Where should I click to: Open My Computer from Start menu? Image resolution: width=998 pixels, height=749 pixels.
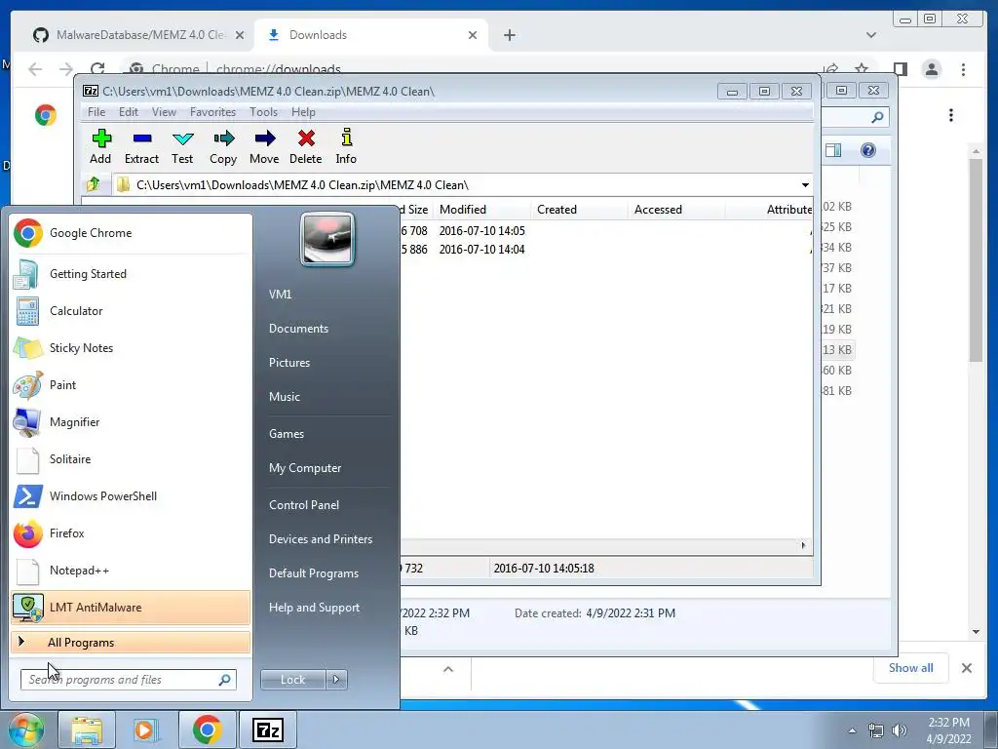pos(305,468)
